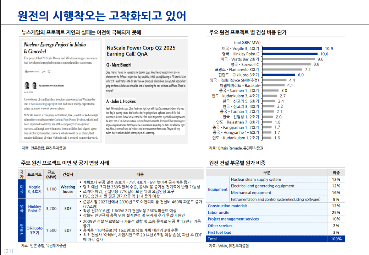This screenshot has height=255, width=369.
Task: Click Ivan Penn's author photo
Action: click(27, 86)
